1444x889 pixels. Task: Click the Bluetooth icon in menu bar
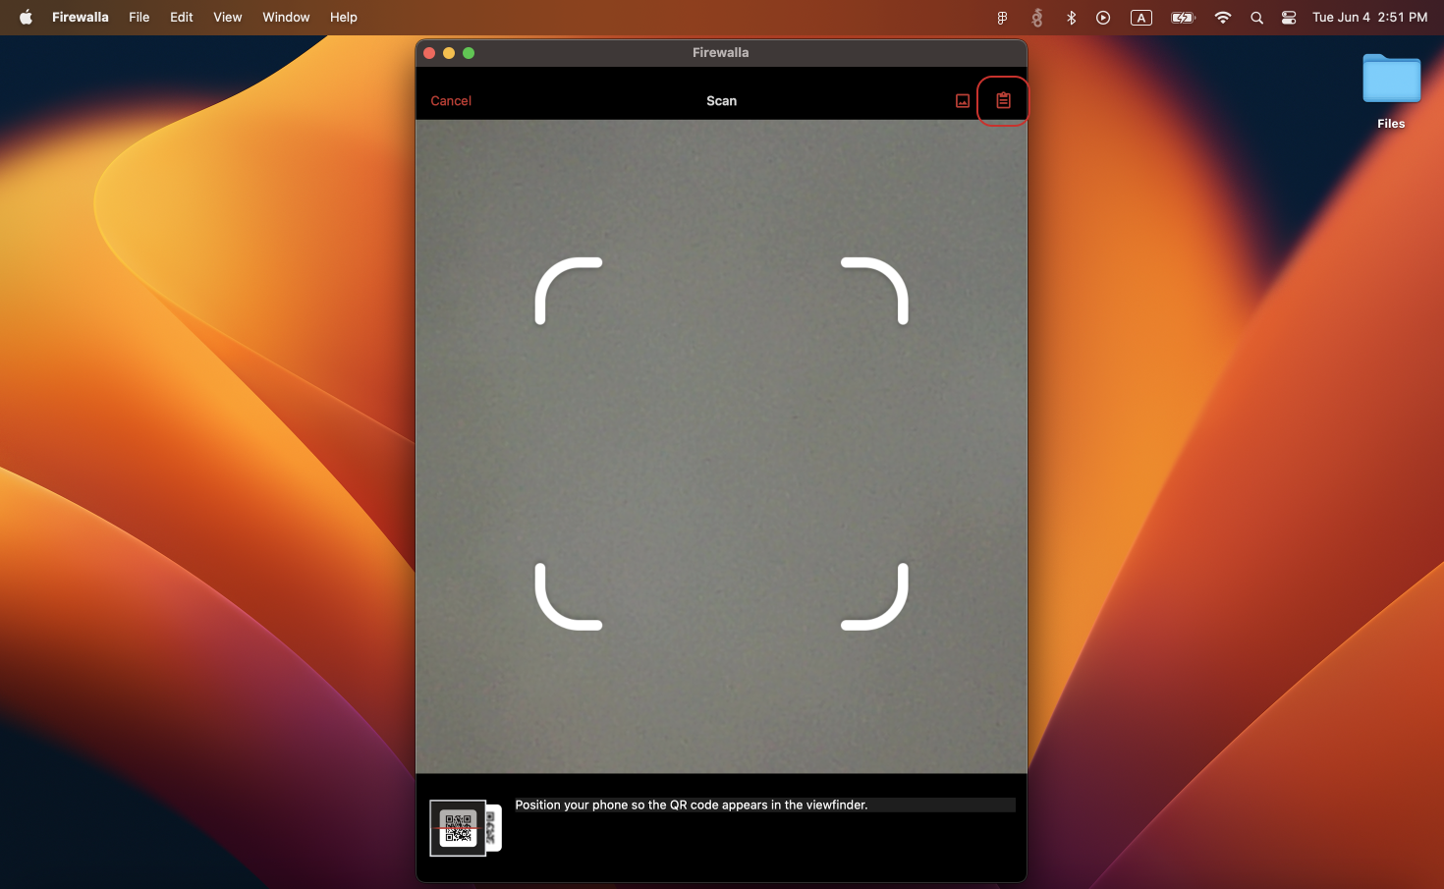pos(1072,17)
